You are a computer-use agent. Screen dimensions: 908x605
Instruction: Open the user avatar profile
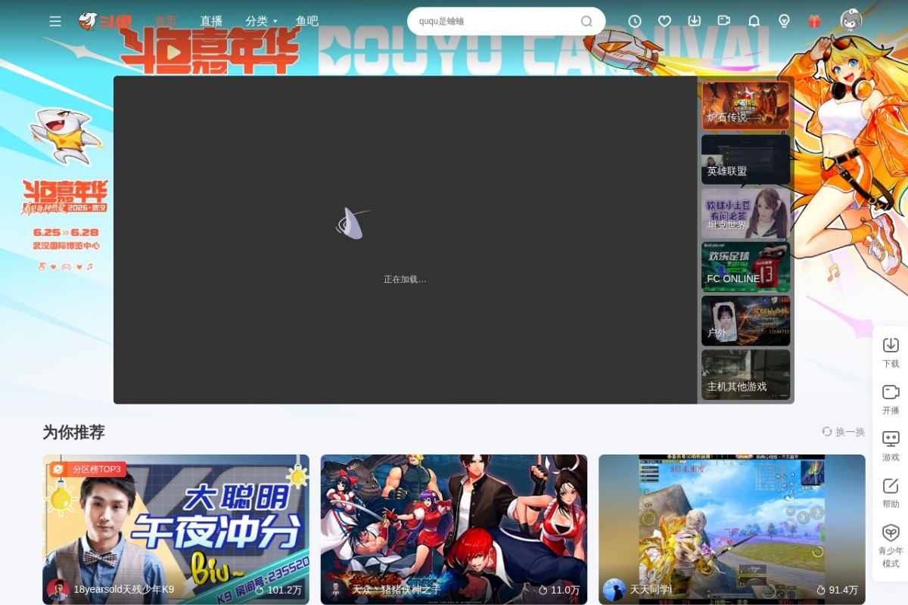tap(851, 20)
